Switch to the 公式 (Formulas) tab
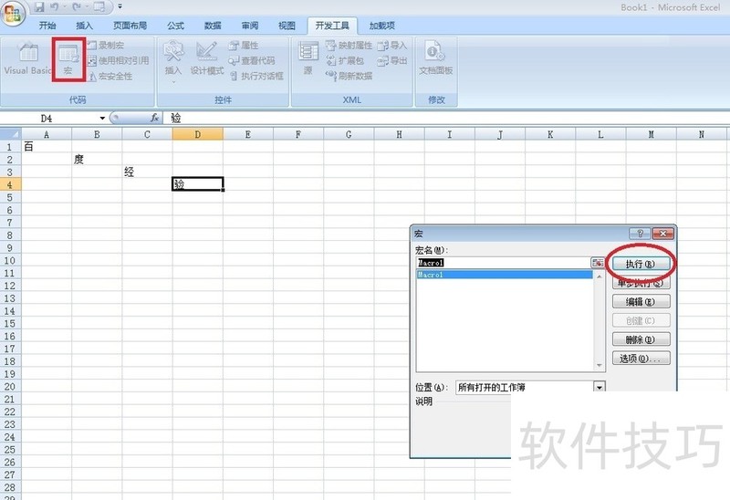The image size is (730, 500). click(x=175, y=26)
